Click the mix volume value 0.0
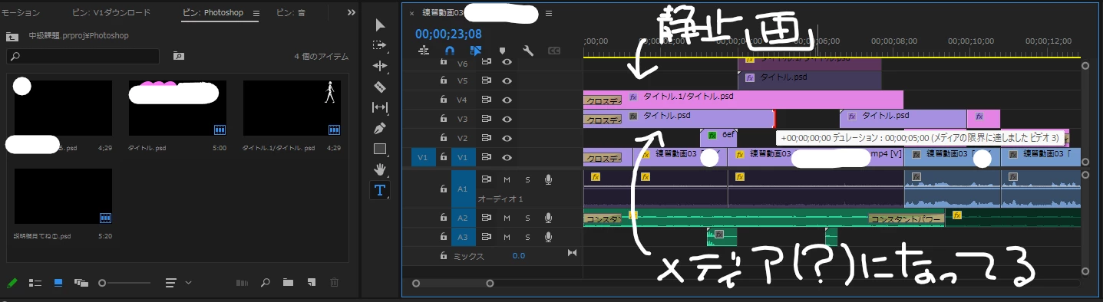This screenshot has width=1103, height=302. 519,255
